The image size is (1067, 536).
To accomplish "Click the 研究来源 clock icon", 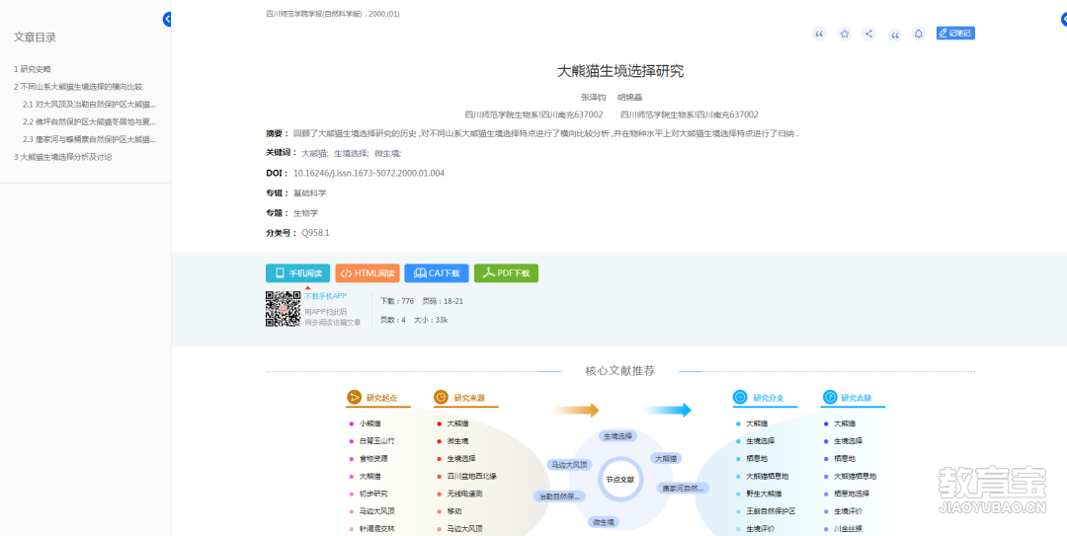I will click(x=441, y=397).
